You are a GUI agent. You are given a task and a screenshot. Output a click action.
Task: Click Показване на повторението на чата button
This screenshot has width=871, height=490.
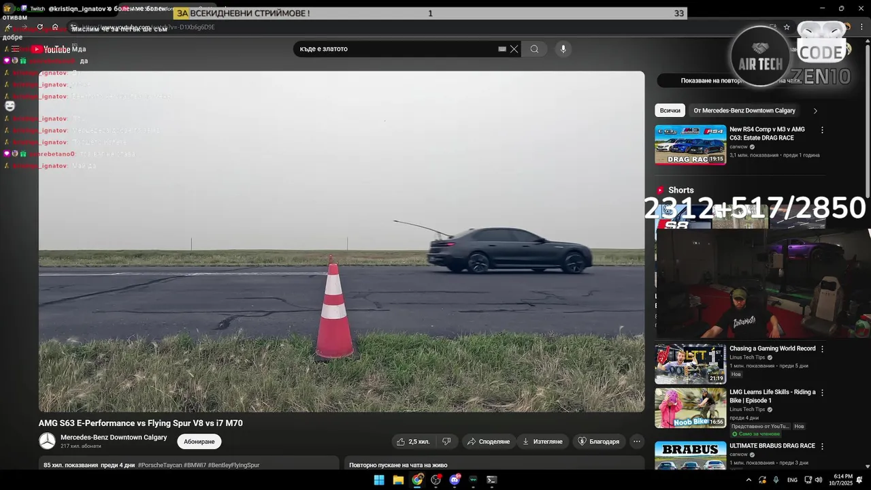tap(742, 80)
